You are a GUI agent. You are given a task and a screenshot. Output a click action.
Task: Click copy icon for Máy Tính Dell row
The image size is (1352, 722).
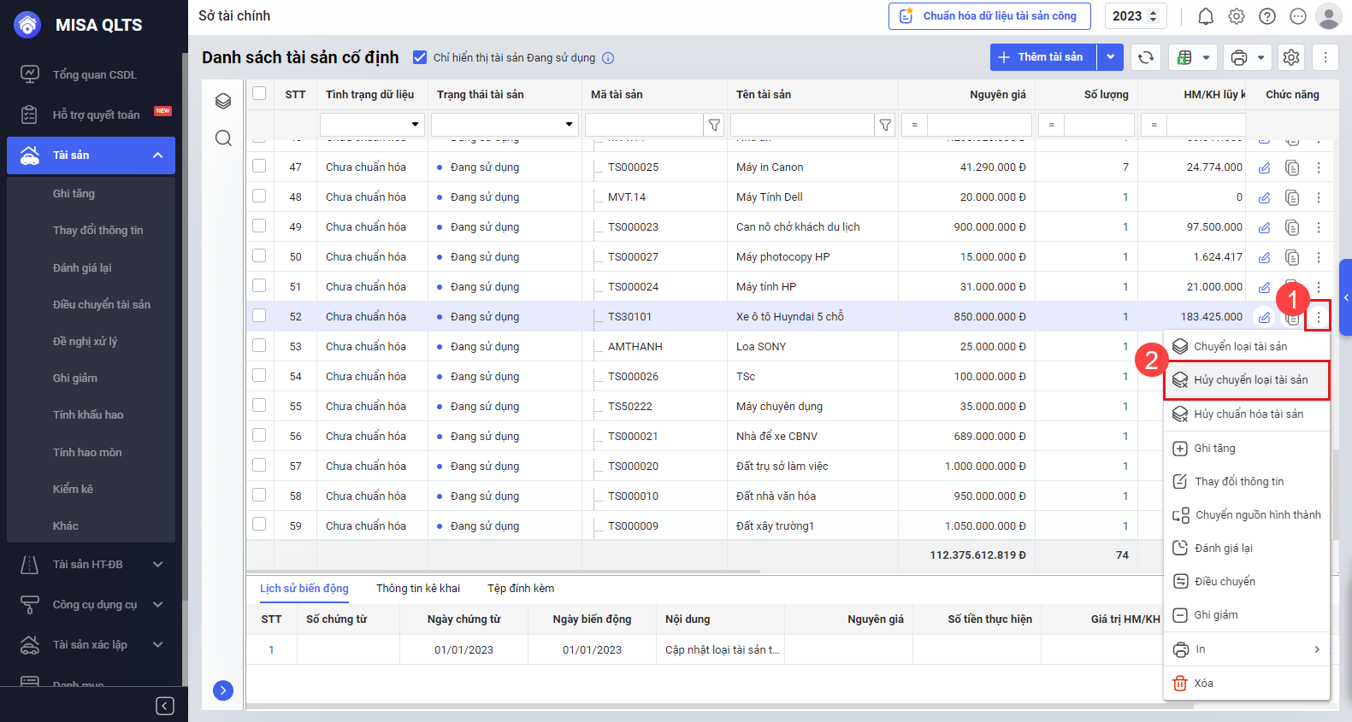(x=1292, y=197)
